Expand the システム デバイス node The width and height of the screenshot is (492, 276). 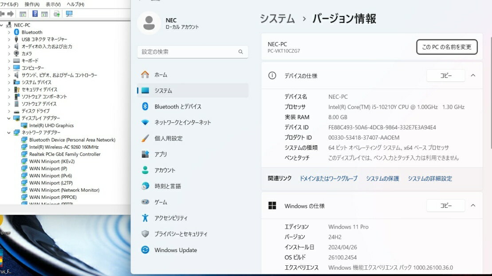pos(9,82)
